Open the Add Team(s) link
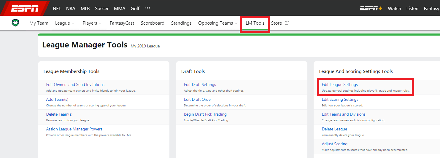This screenshot has height=158, width=440. click(57, 99)
